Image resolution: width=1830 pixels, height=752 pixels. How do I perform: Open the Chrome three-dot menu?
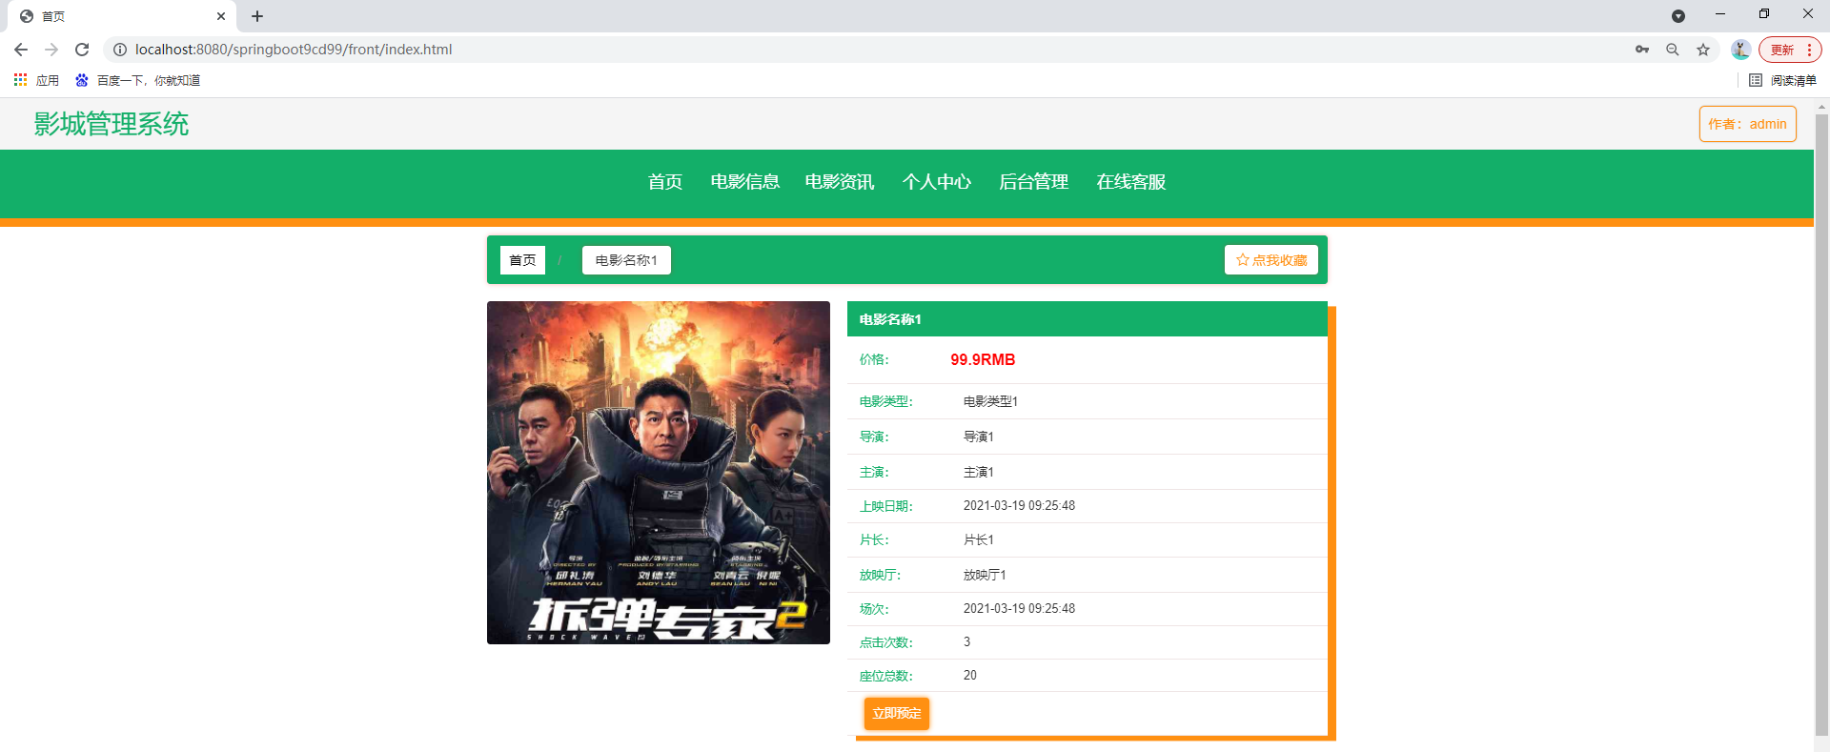tap(1809, 50)
